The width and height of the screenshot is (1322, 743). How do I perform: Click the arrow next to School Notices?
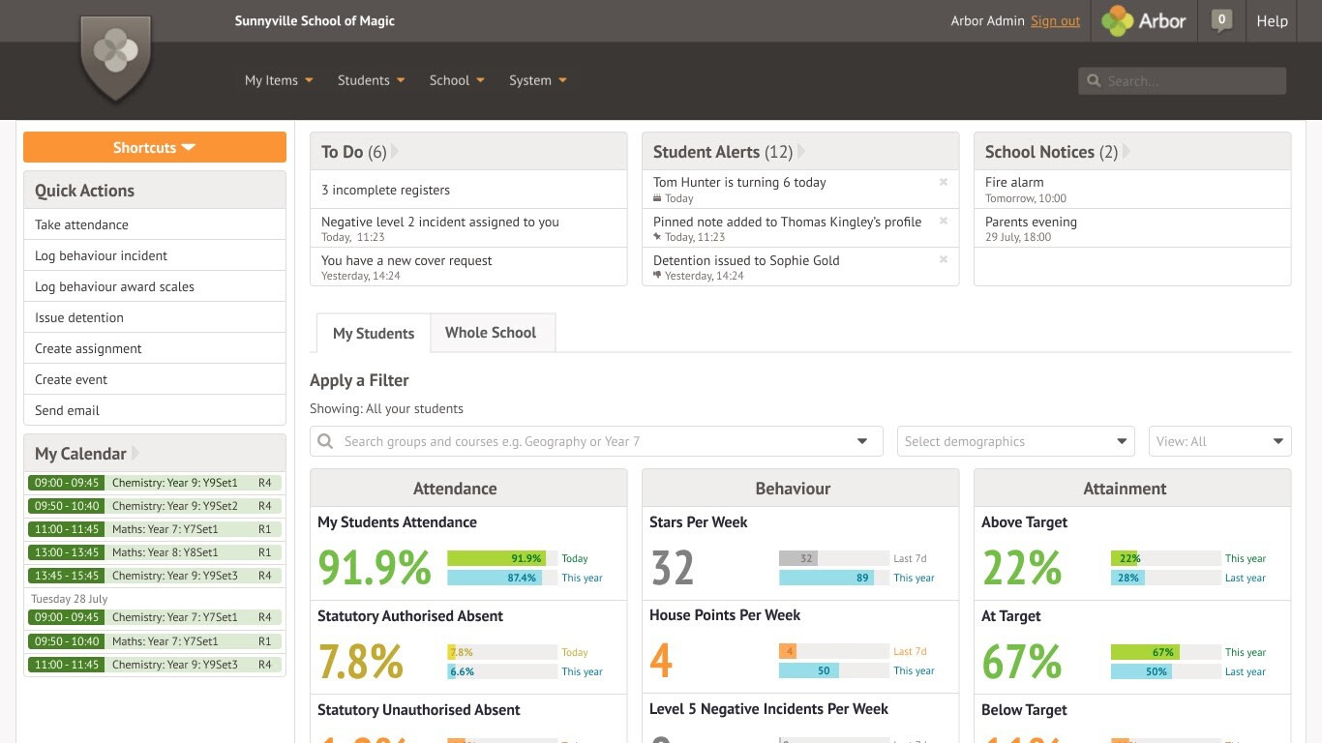1126,152
